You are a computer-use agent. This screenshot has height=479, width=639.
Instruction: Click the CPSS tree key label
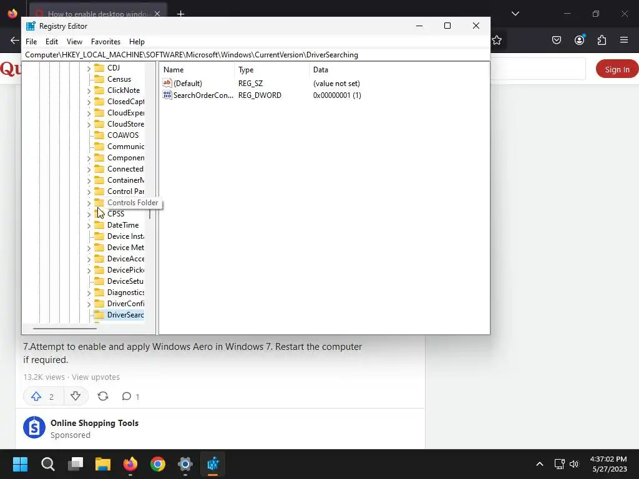click(x=115, y=214)
